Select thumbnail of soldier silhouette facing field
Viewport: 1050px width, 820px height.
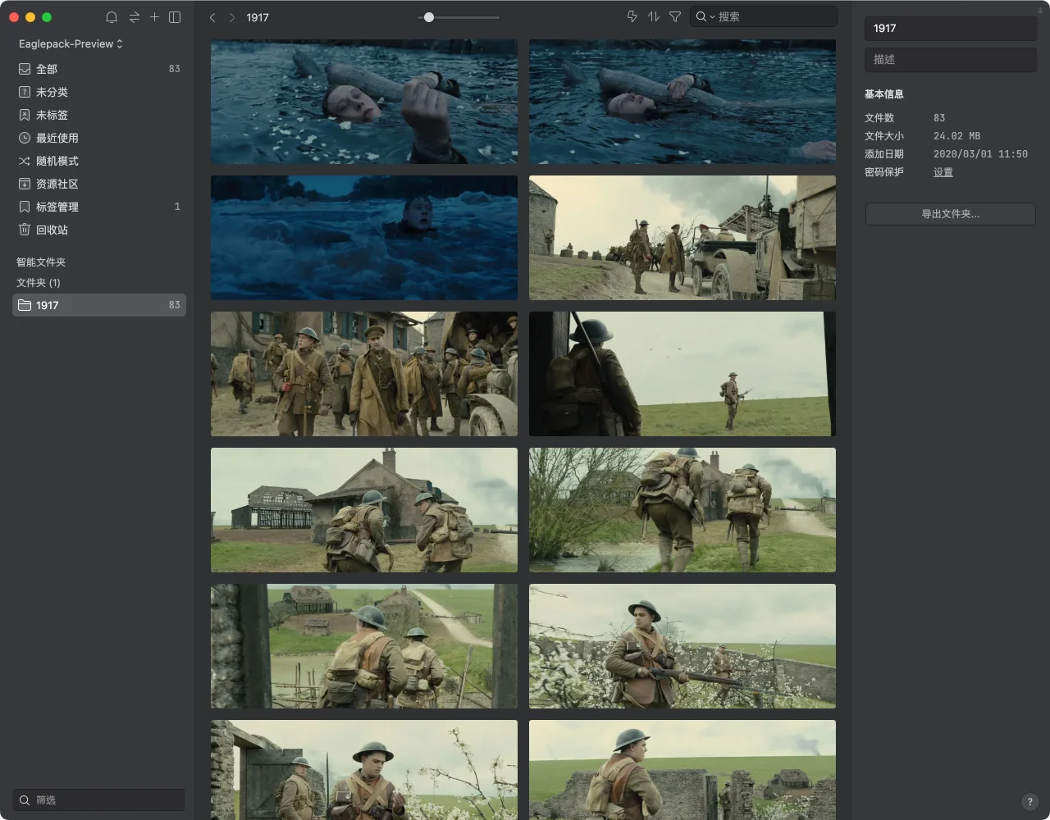[x=682, y=374]
